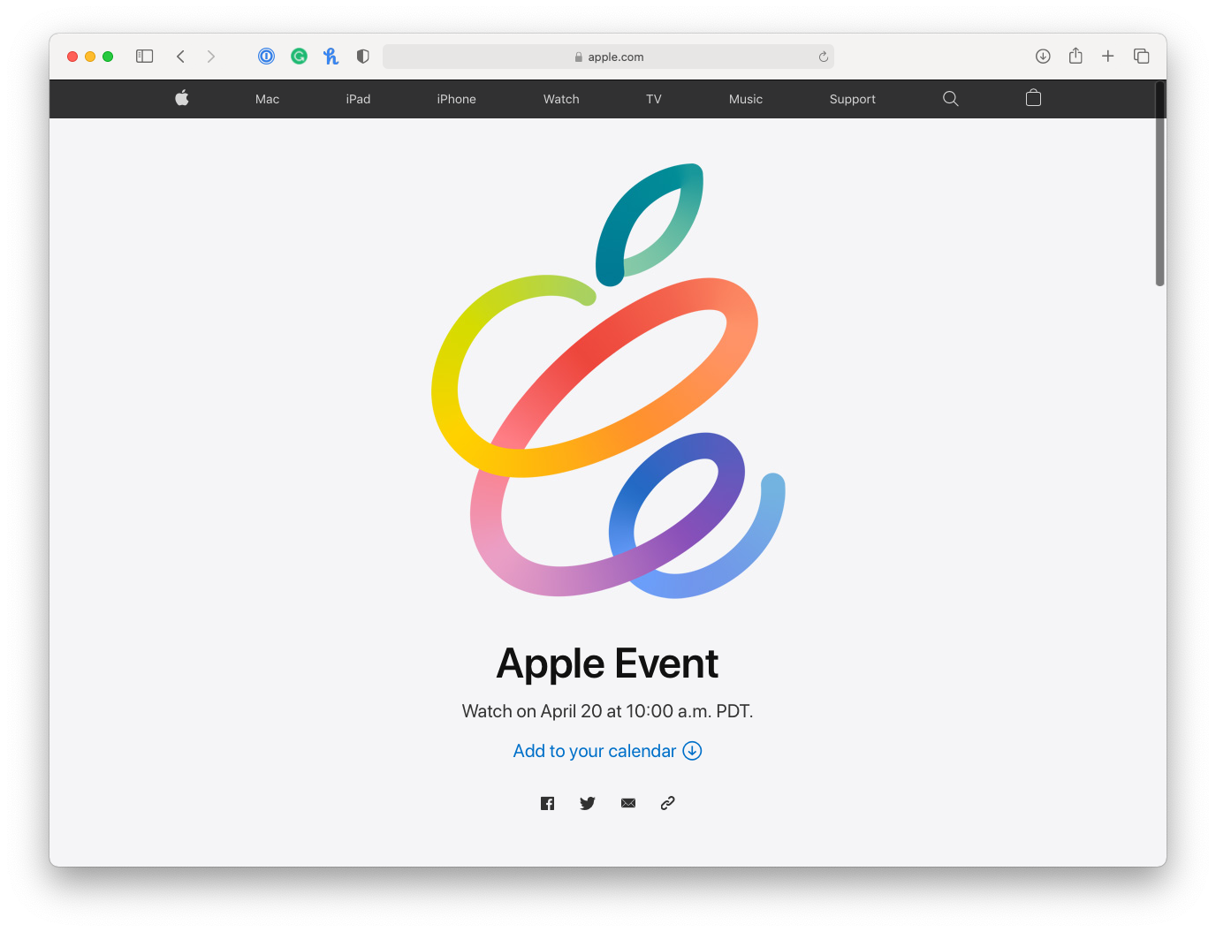Toggle the Safari sidebar
Image resolution: width=1216 pixels, height=932 pixels.
coord(145,57)
